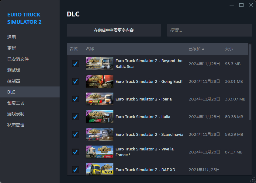Click the Vive la France ! title
The height and width of the screenshot is (183, 256).
click(144, 152)
